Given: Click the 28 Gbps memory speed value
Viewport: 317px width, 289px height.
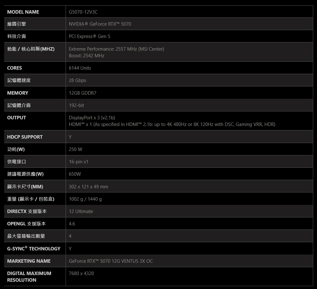Looking at the screenshot, I should click(x=77, y=80).
